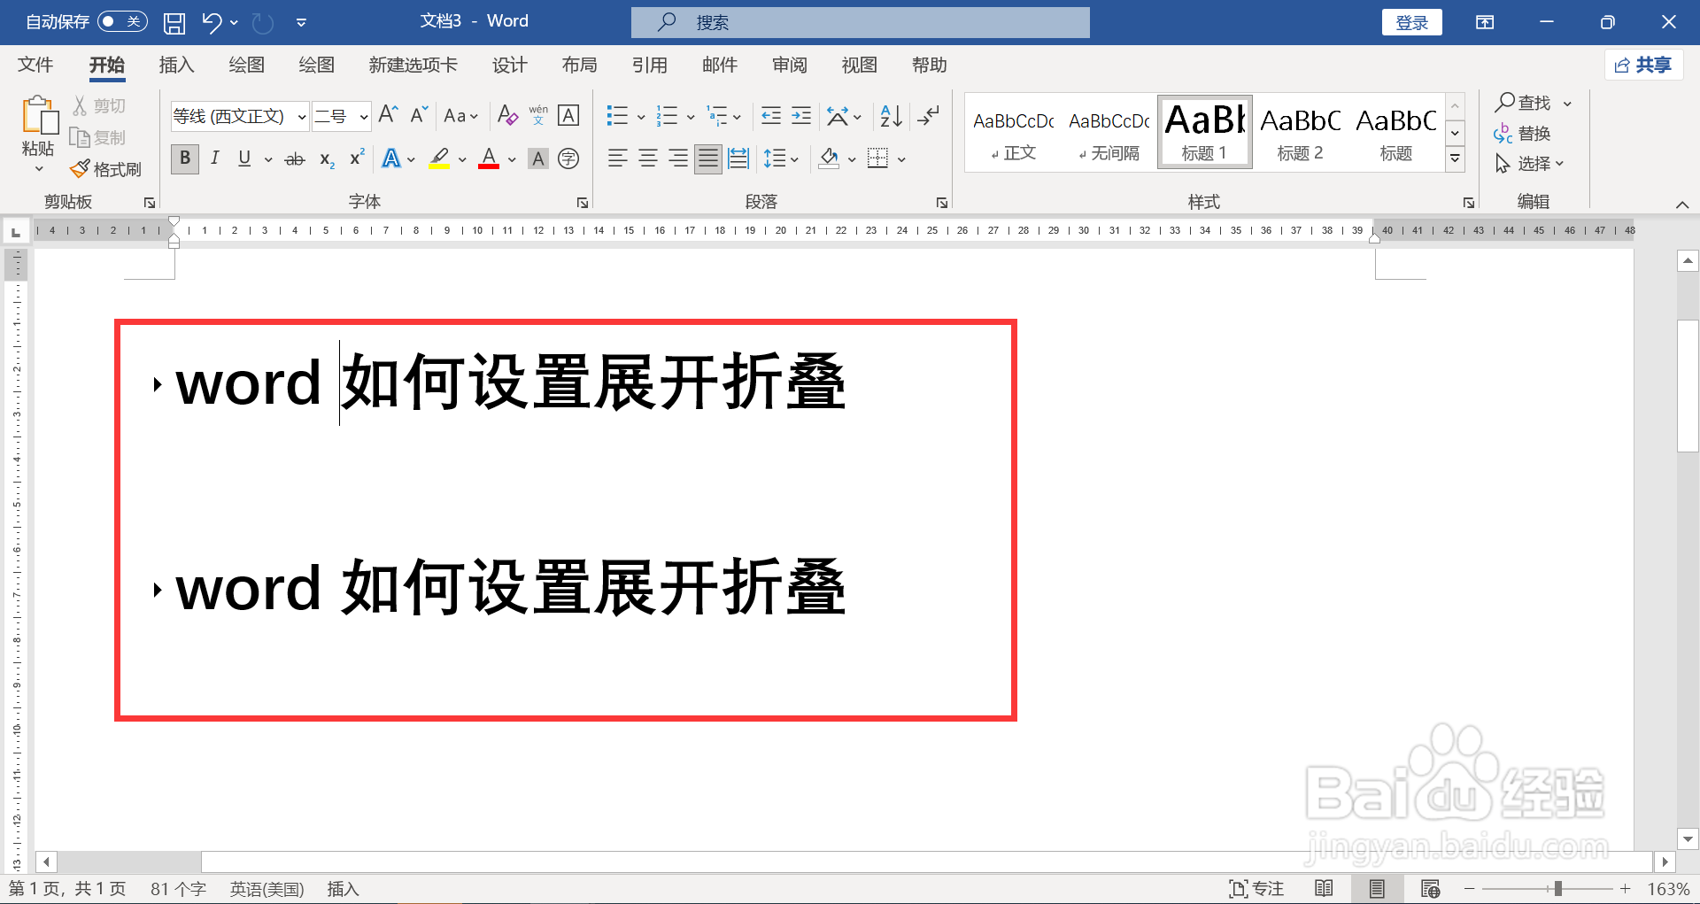This screenshot has height=904, width=1700.
Task: Collapse the first heading with its triangle
Action: click(x=157, y=384)
